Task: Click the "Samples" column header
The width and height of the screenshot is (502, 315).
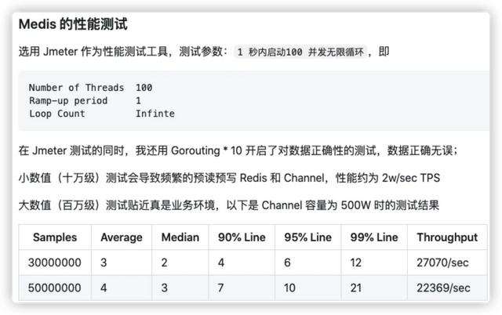Action: pos(54,237)
